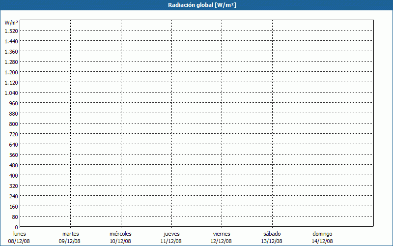Click the 'Radiación global [W/m²]' chart title

[196, 5]
